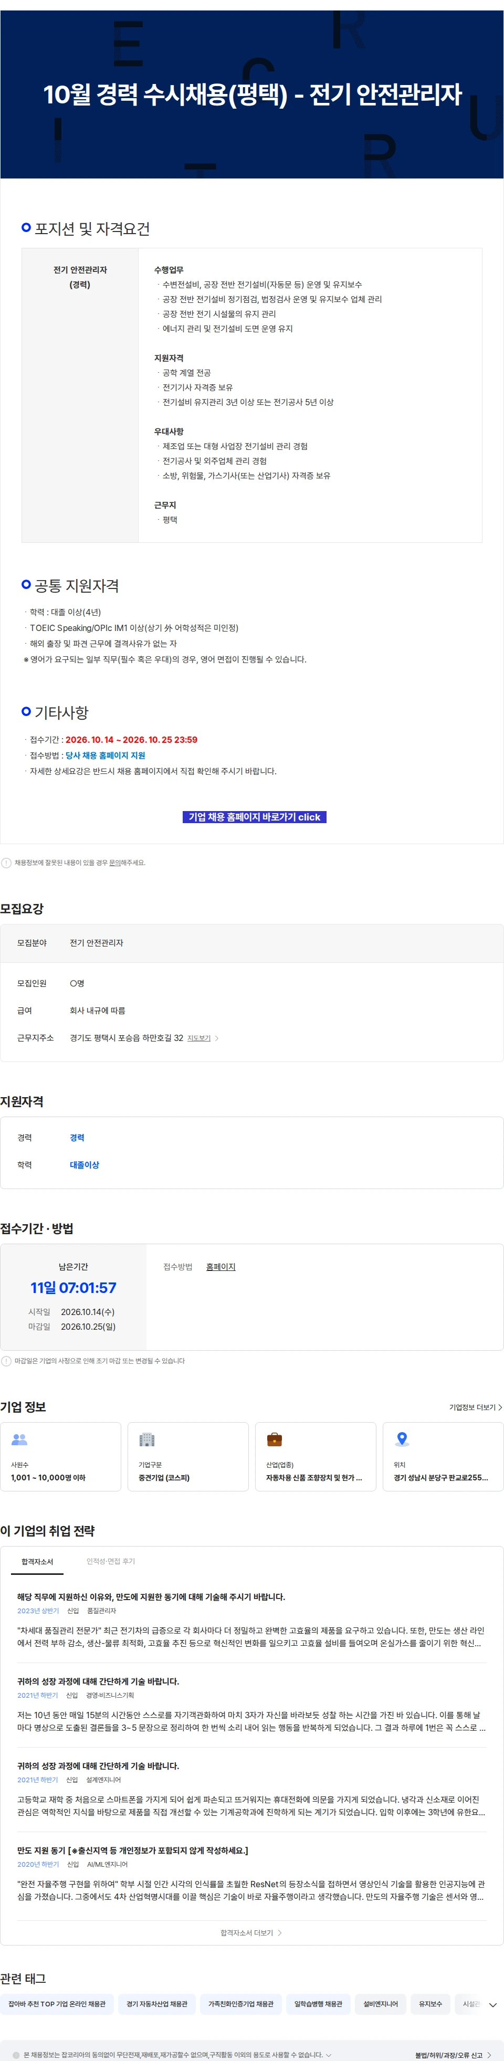Click the 시작일 2026.10.14(수) date

[x=88, y=1311]
